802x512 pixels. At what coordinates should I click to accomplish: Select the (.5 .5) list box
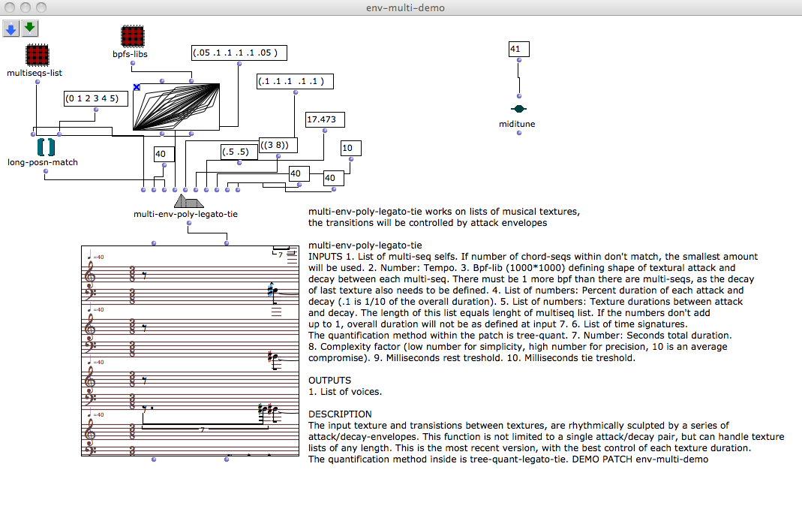click(235, 152)
